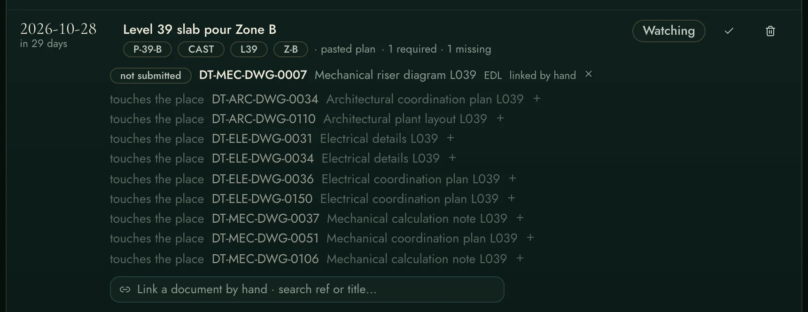808x312 pixels.
Task: Link DT-ELE-DWG-0036 coordination plan plus icon
Action: 513,179
